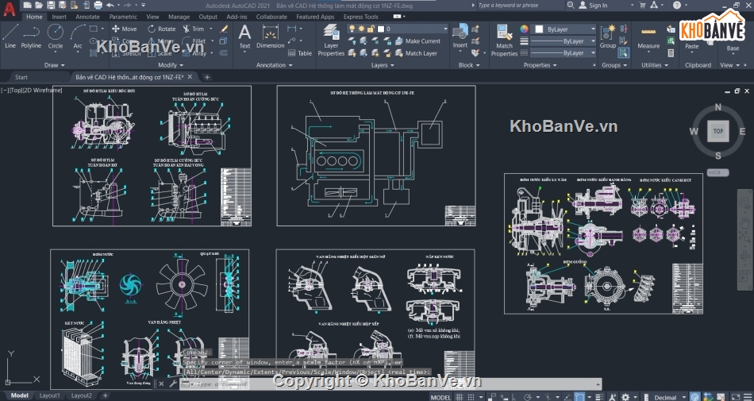
Task: Click the Insert block icon
Action: 460,36
